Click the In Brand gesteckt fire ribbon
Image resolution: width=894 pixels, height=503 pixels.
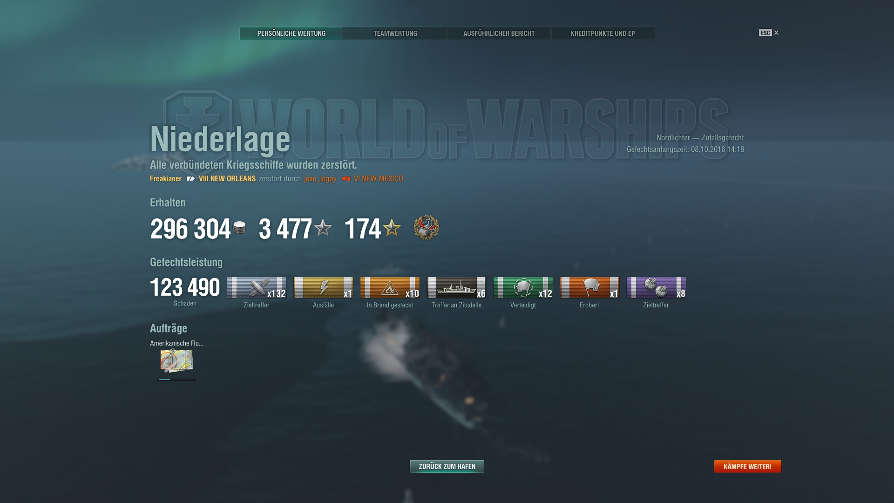tap(390, 287)
